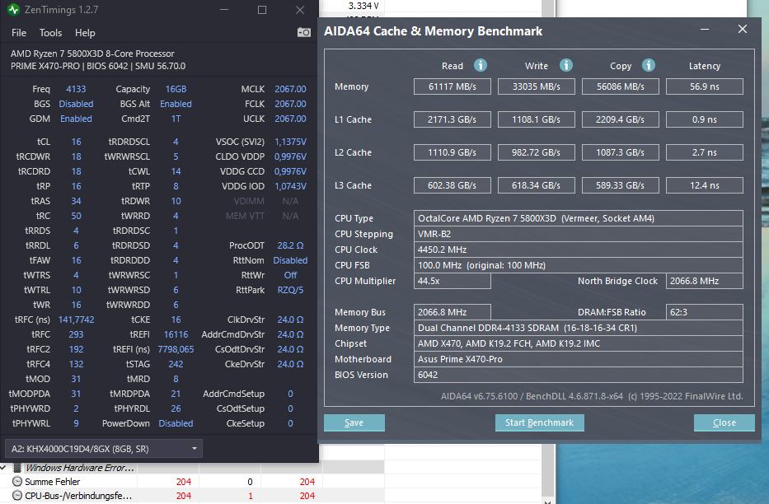Screen dimensions: 769x504
Task: Click Start Benchmark button
Action: 540,422
